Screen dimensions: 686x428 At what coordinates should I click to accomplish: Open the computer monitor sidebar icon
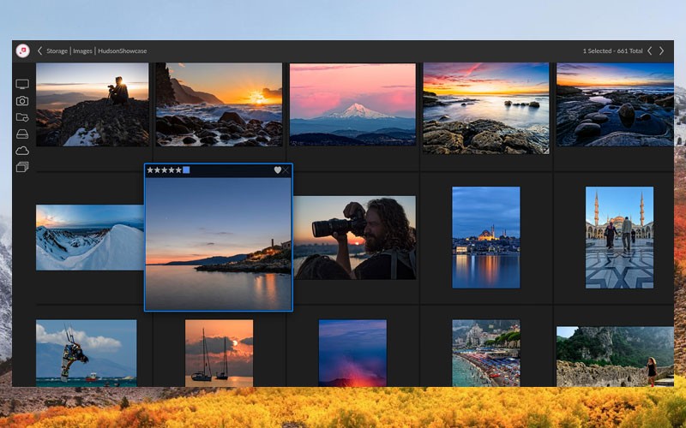(22, 84)
